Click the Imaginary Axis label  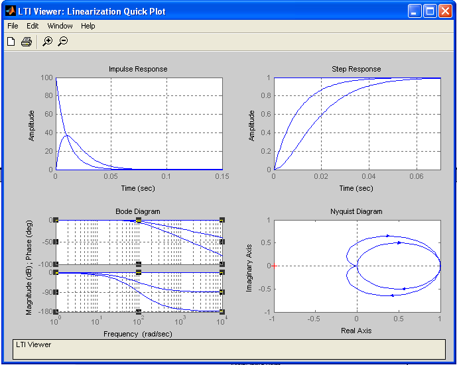click(x=250, y=265)
